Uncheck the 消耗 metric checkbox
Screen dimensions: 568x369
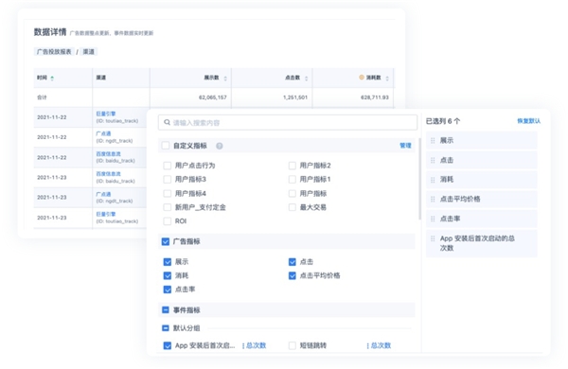(168, 275)
